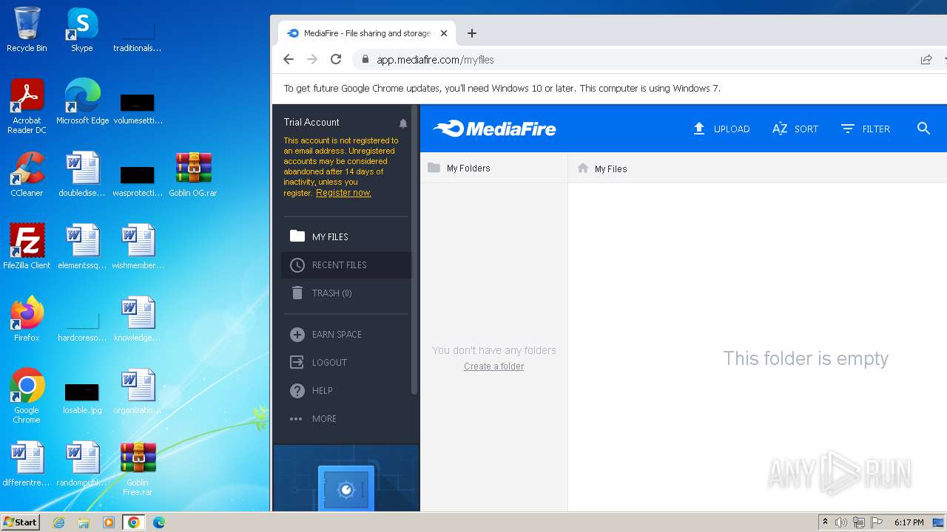Open the media player taskbar icon
Viewport: 947px width, 532px height.
pos(109,522)
